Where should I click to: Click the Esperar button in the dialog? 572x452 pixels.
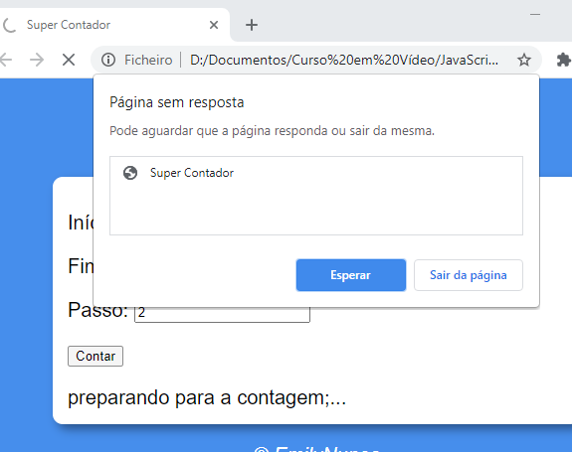pos(350,275)
